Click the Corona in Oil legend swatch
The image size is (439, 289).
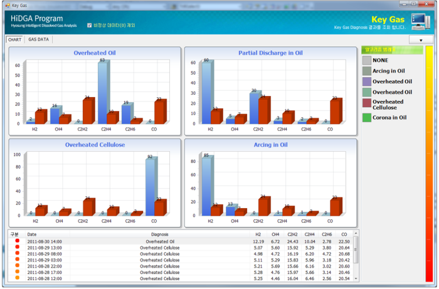(366, 118)
